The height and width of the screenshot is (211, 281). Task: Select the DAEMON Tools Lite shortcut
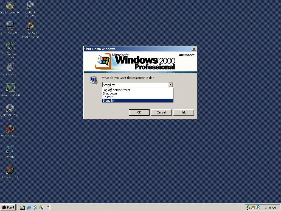10,112
